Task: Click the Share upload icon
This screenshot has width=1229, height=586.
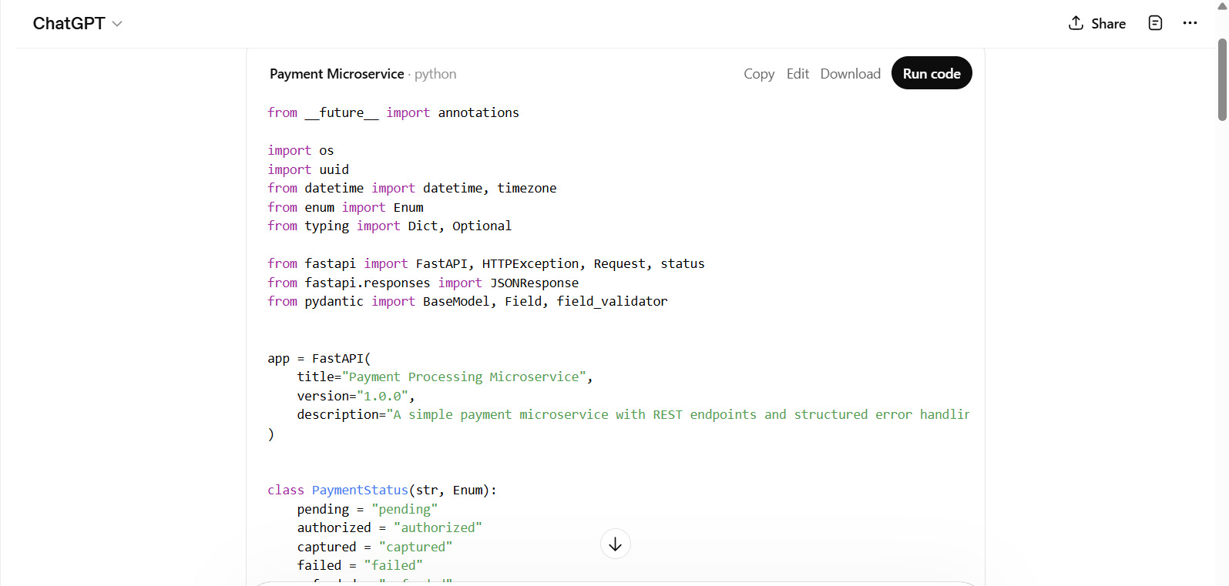Action: (1076, 23)
